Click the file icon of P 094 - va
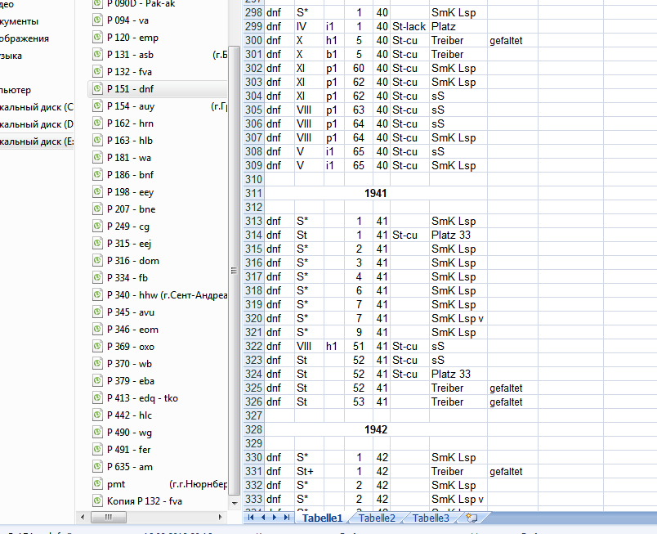 point(98,20)
